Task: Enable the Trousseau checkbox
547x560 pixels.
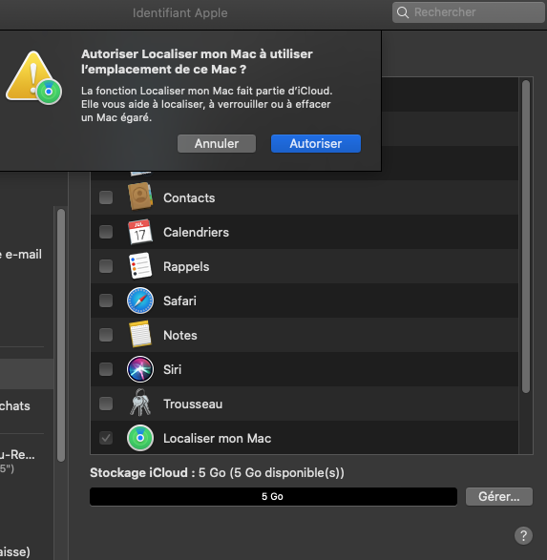Action: click(x=106, y=404)
